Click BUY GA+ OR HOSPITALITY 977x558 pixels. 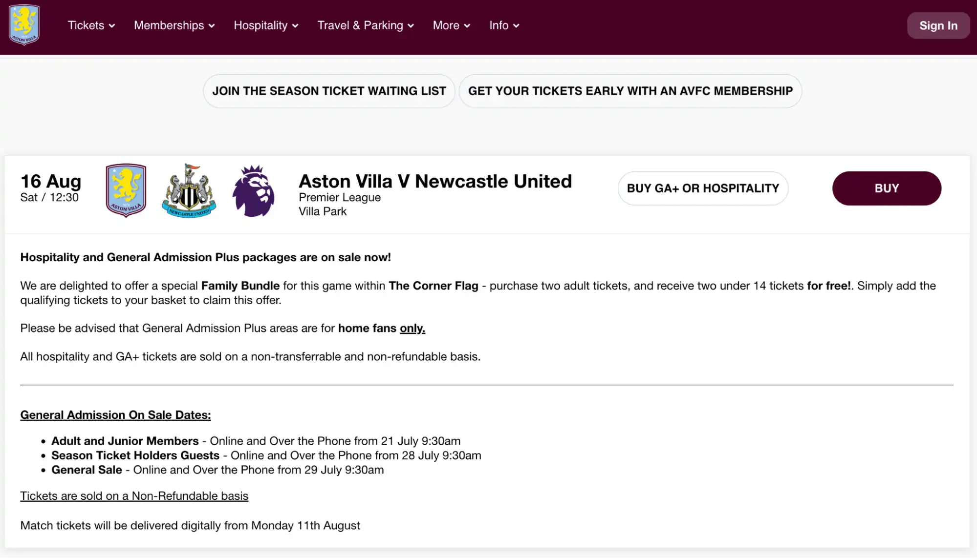[x=702, y=188]
